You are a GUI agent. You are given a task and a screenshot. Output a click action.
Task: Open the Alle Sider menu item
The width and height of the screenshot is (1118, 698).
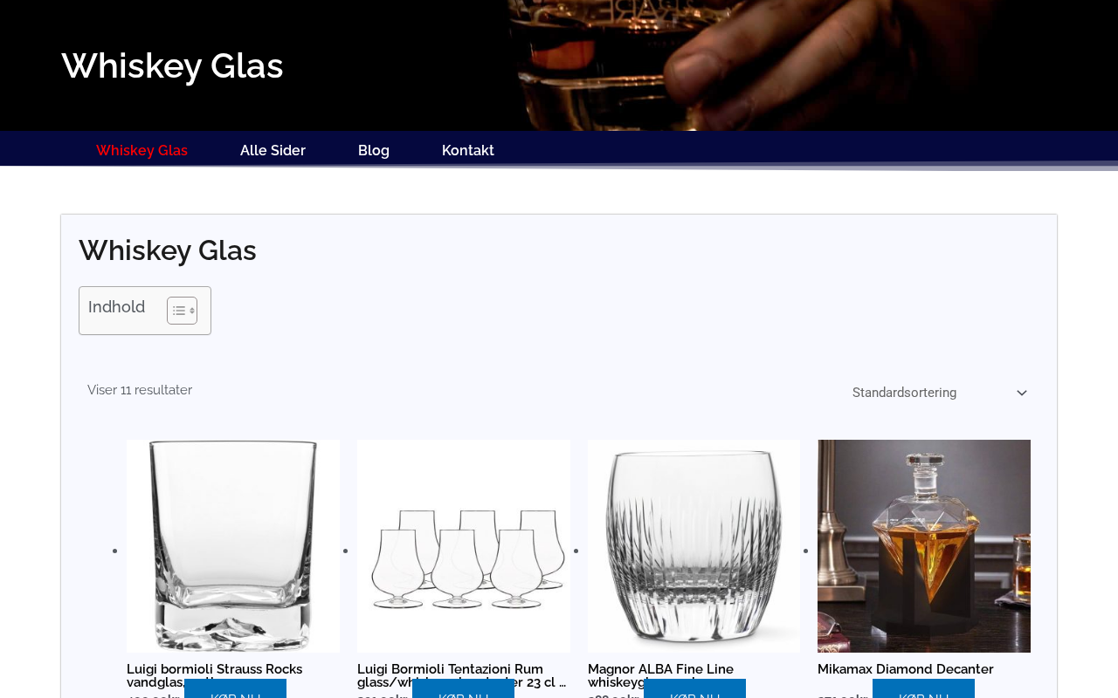273,150
